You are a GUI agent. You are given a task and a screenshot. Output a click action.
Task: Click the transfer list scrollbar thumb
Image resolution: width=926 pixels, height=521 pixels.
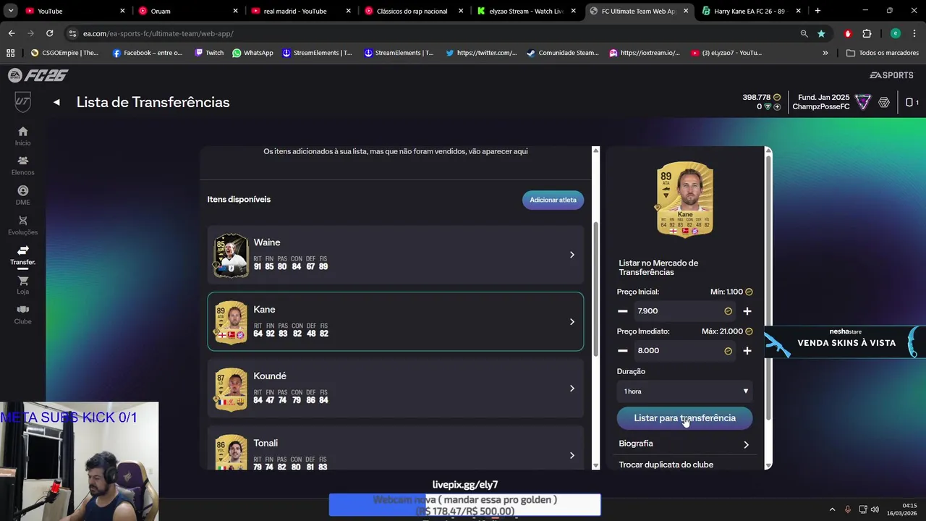pyautogui.click(x=596, y=289)
